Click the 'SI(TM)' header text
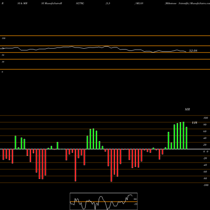This screenshot has height=210, width=210. [80, 3]
